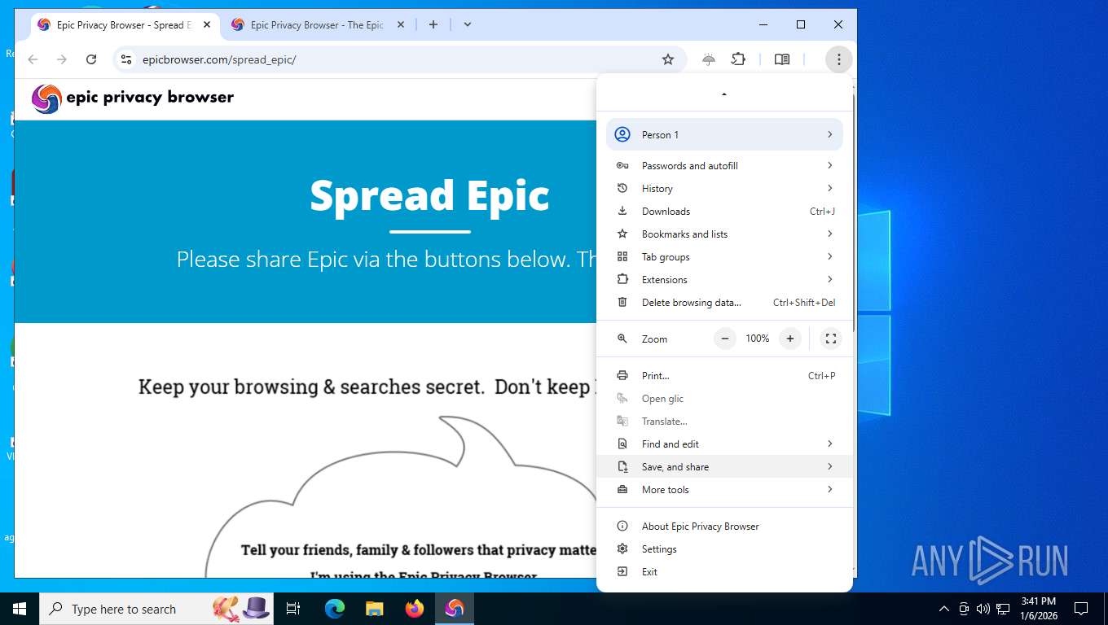Image resolution: width=1108 pixels, height=625 pixels.
Task: Expand Bookmarks and lists submenu
Action: [724, 234]
